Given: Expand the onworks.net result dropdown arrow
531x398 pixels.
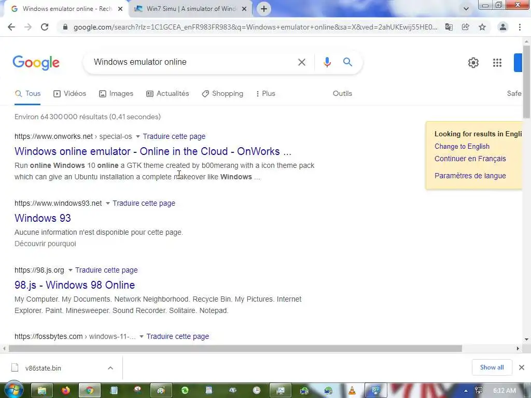Looking at the screenshot, I should point(138,136).
